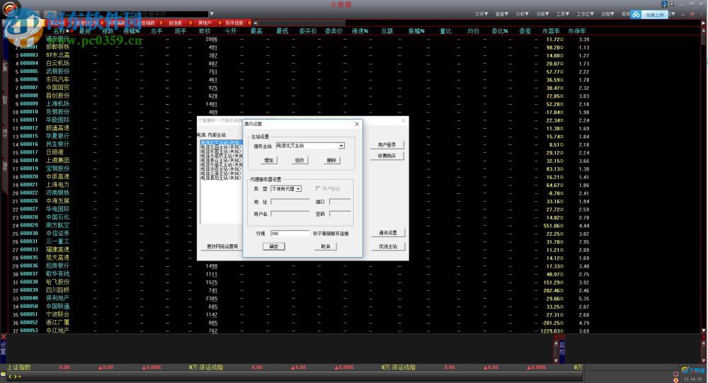Click the 大智慧 logo in the status bar
708x383 pixels.
coord(692,370)
